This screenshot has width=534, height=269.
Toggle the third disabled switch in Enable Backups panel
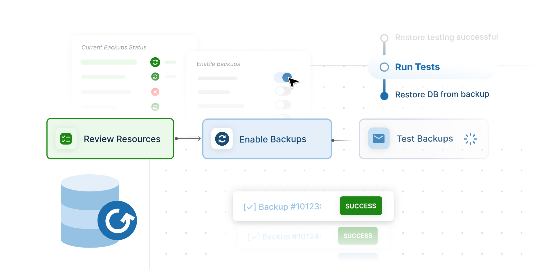(x=283, y=105)
